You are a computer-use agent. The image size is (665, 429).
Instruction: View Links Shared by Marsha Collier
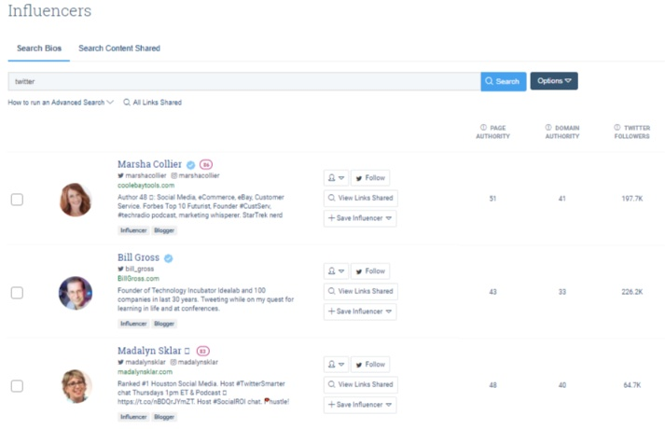click(x=361, y=198)
